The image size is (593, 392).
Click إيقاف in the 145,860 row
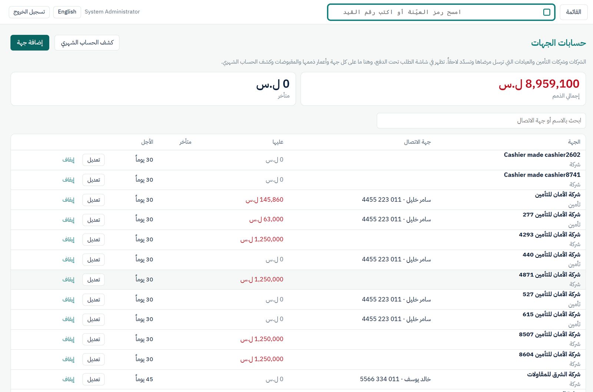(68, 200)
